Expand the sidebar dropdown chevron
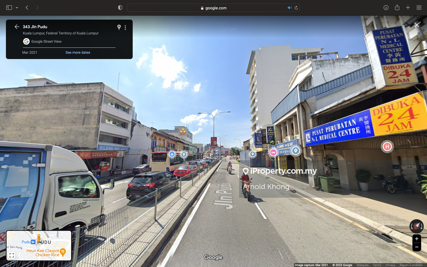The image size is (427, 267). coord(17,8)
